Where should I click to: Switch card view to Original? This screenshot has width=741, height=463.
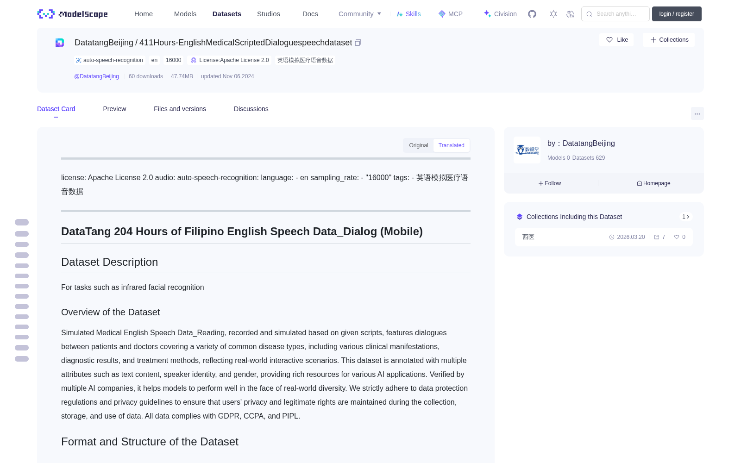pos(419,145)
